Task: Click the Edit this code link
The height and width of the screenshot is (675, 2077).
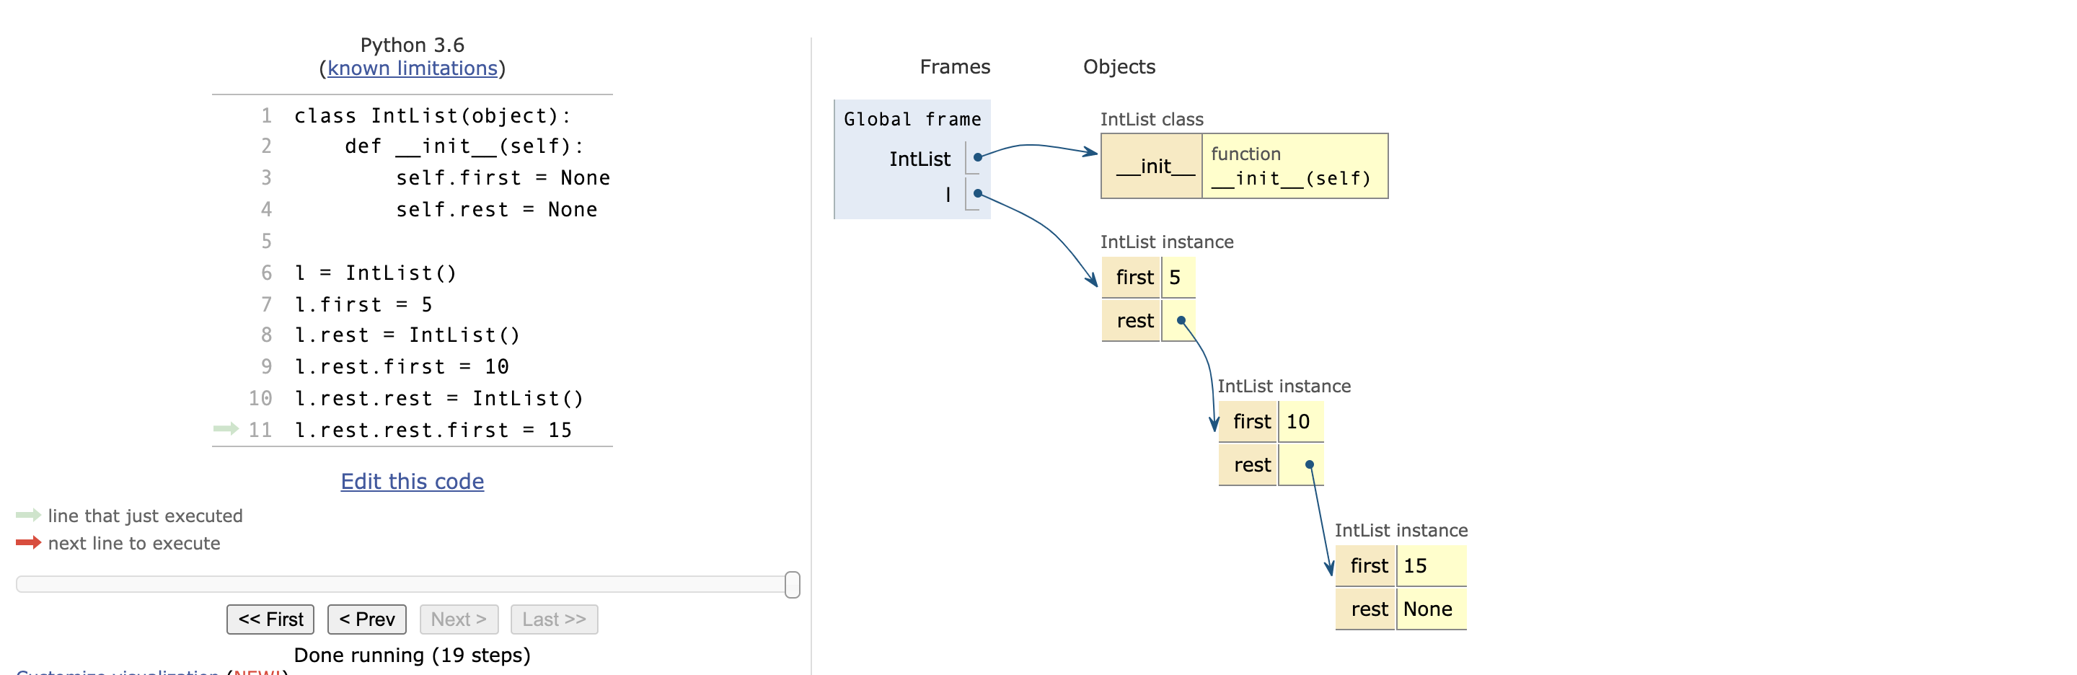Action: click(x=412, y=482)
